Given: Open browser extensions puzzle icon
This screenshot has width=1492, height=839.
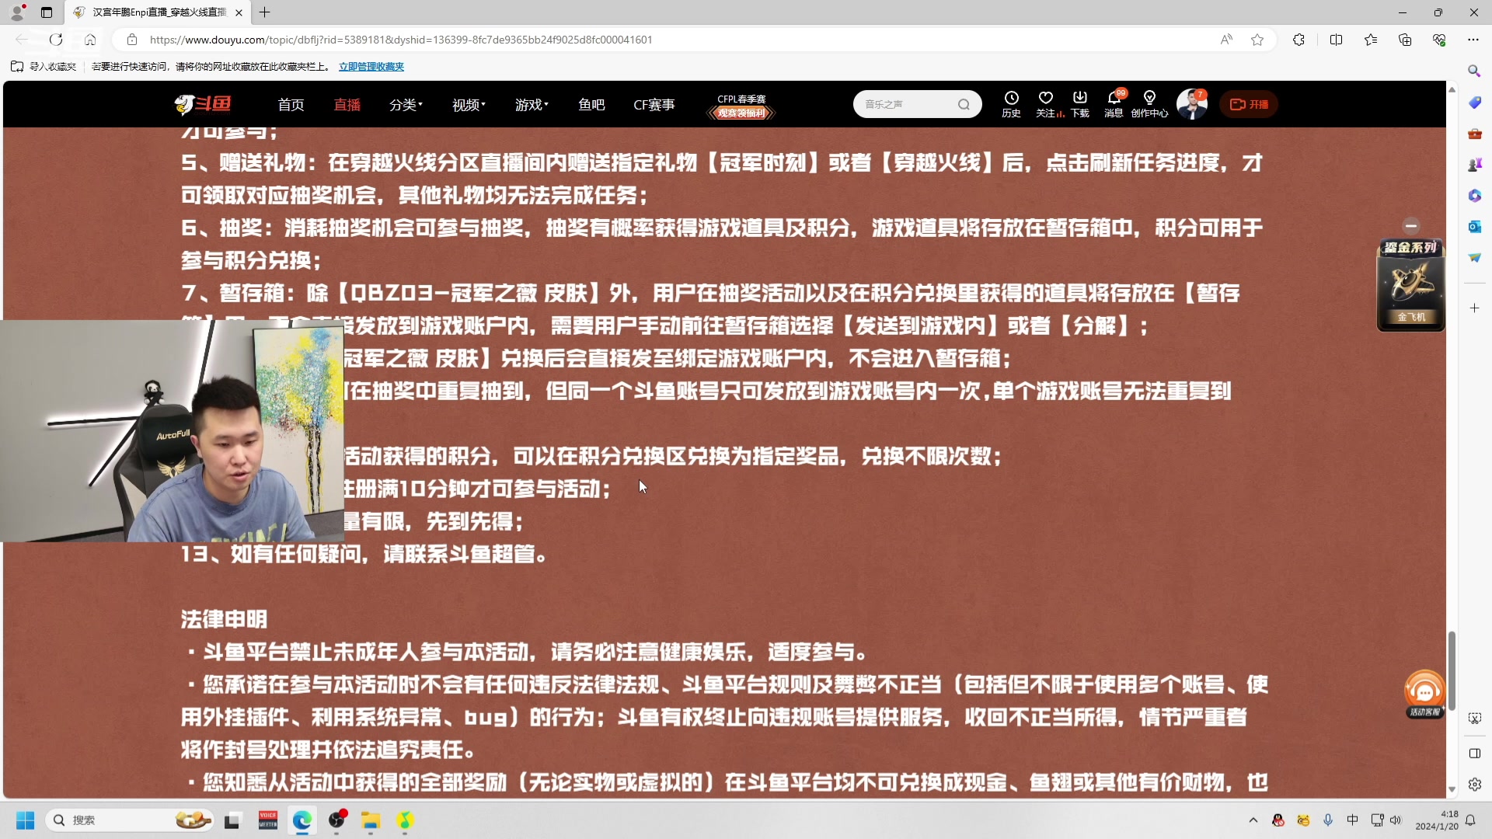Looking at the screenshot, I should click(x=1299, y=40).
